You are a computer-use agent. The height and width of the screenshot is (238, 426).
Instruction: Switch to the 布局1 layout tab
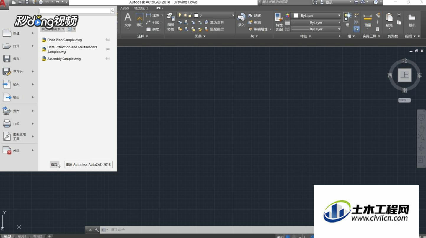pyautogui.click(x=22, y=236)
